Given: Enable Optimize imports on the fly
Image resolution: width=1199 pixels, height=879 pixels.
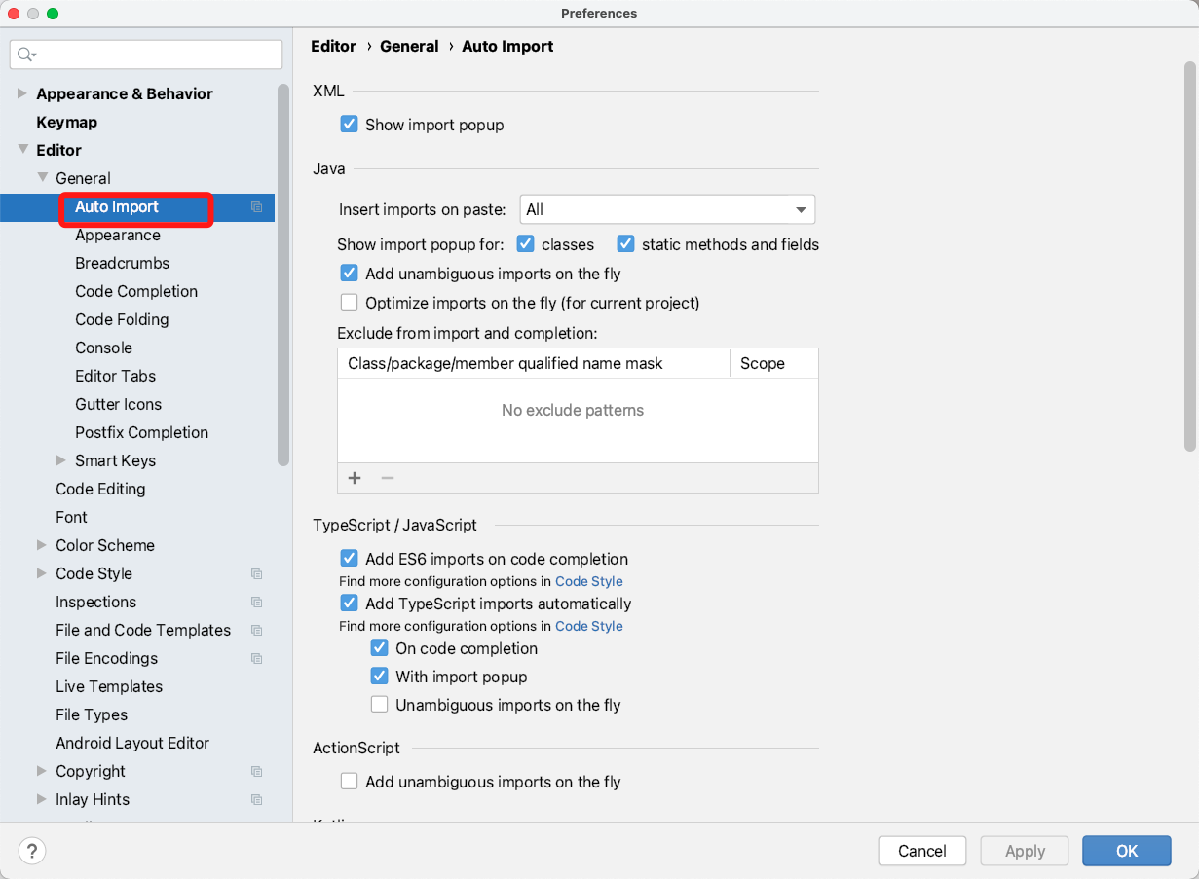Looking at the screenshot, I should tap(349, 302).
